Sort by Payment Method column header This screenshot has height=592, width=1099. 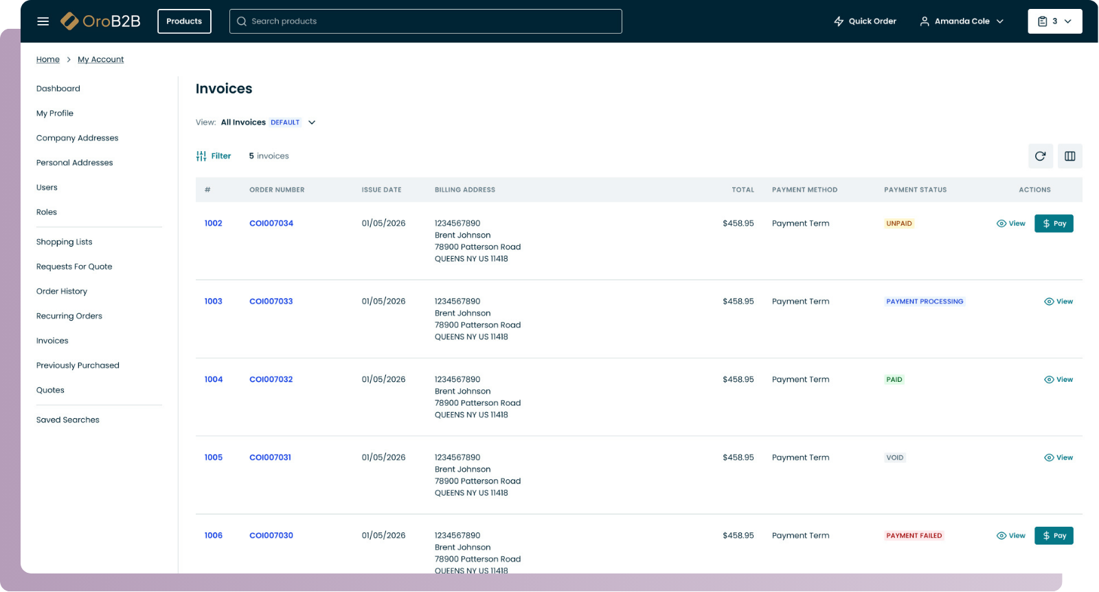[804, 190]
